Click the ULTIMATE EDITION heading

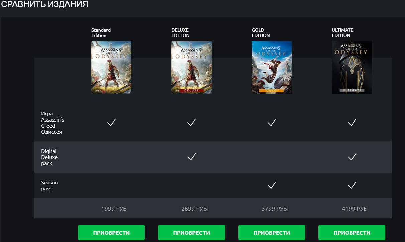343,33
